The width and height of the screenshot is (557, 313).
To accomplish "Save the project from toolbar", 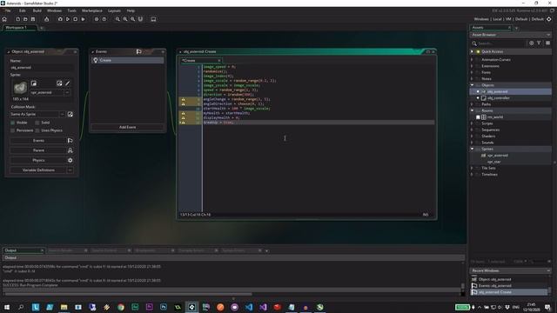I will point(33,19).
